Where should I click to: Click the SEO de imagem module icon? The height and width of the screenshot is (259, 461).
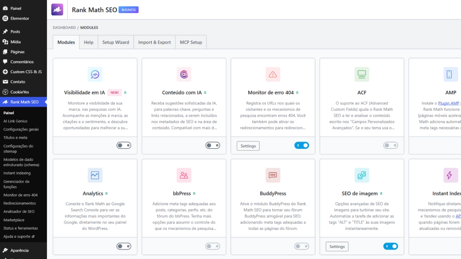click(362, 175)
